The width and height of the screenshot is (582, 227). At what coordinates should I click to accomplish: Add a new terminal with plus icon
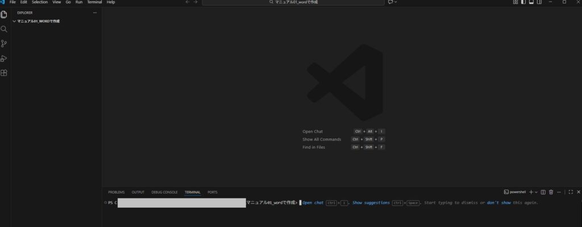(x=531, y=192)
